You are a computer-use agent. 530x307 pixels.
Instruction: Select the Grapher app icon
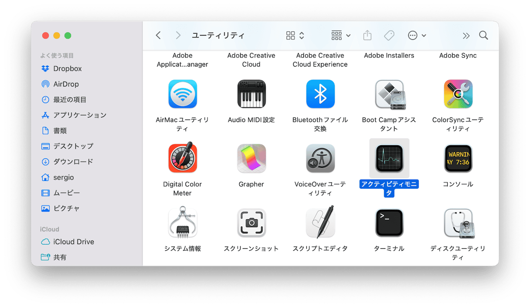251,158
